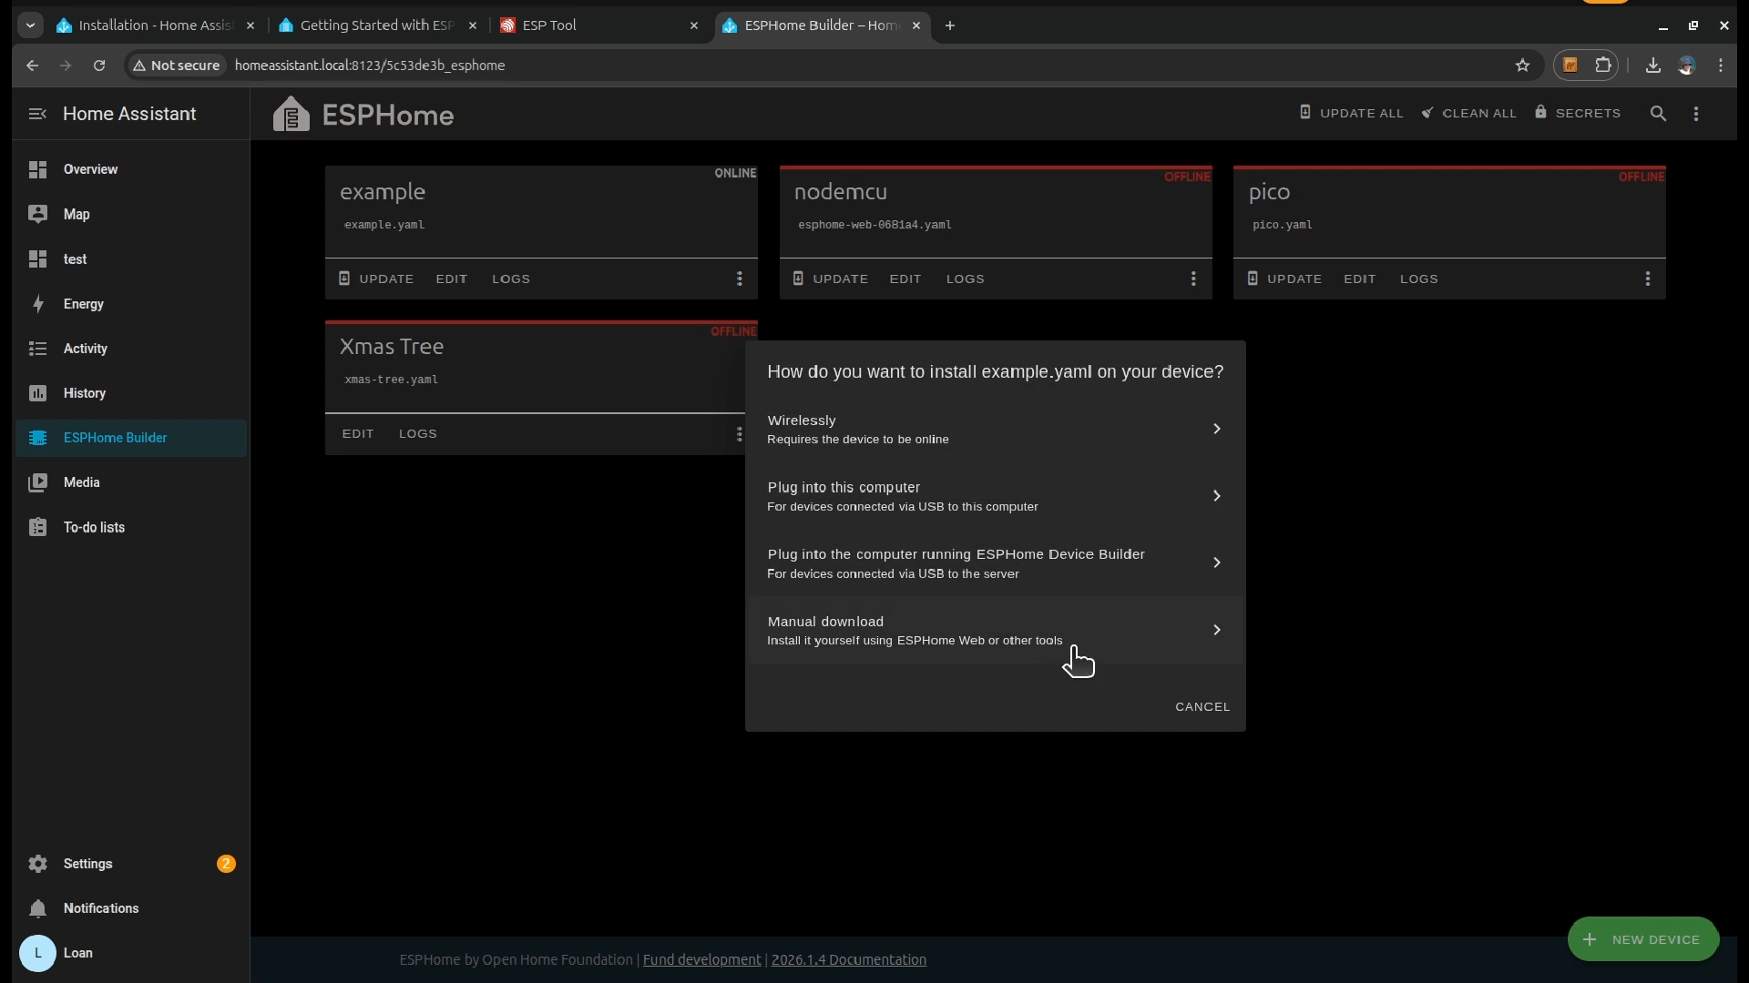This screenshot has height=983, width=1749.
Task: Open the Media sidebar icon
Action: click(x=37, y=482)
